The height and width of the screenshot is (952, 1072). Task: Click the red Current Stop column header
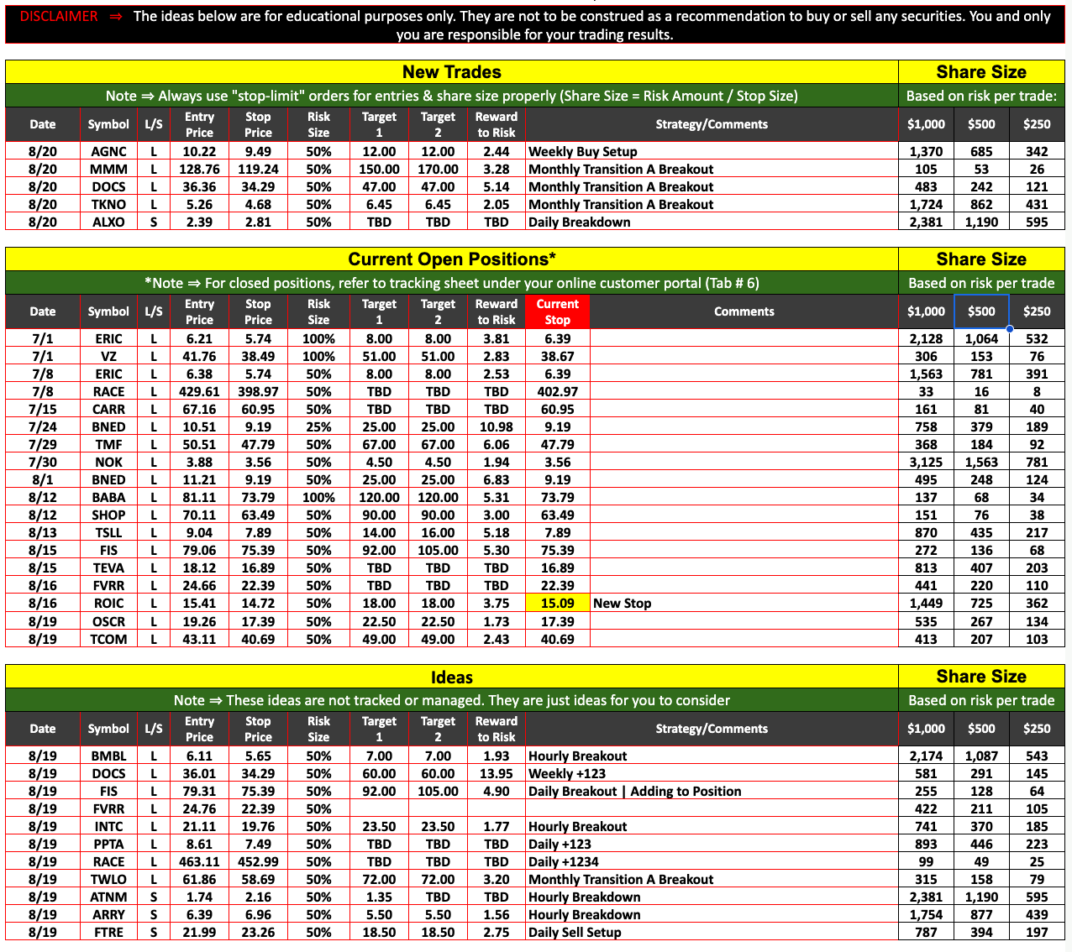point(557,311)
